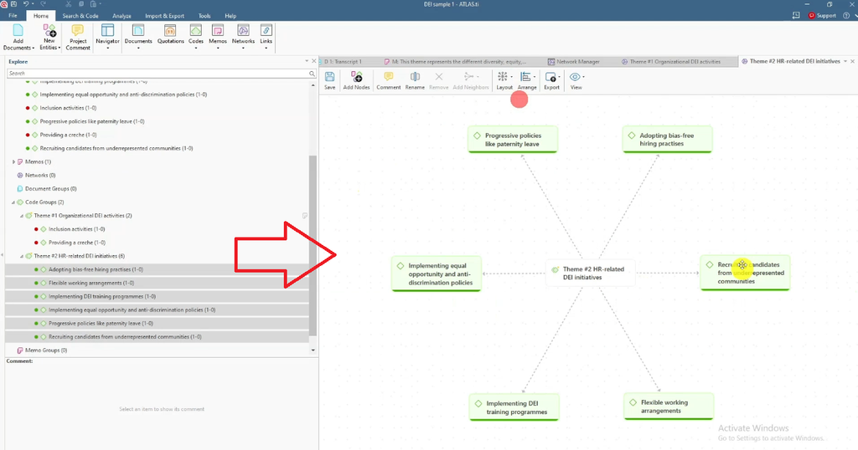858x450 pixels.
Task: Open the Networks manager icon
Action: 243,32
